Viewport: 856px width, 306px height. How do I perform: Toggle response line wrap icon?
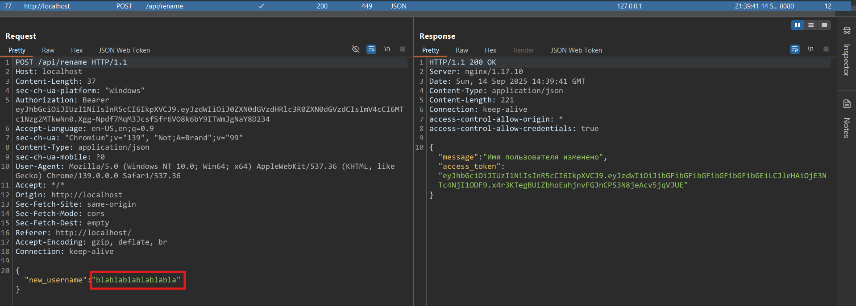pos(795,49)
